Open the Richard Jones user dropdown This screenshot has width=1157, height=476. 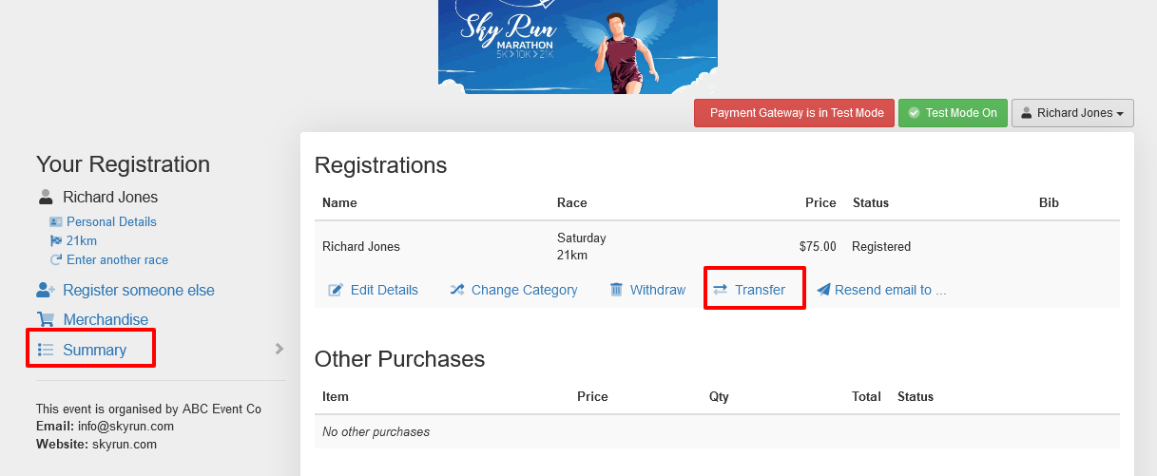[1072, 113]
